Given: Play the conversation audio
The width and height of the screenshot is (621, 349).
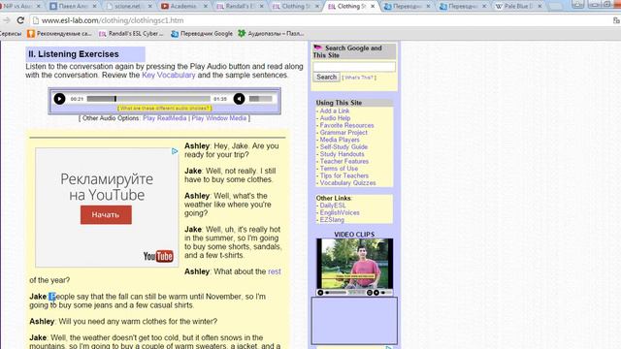Looking at the screenshot, I should (x=59, y=99).
